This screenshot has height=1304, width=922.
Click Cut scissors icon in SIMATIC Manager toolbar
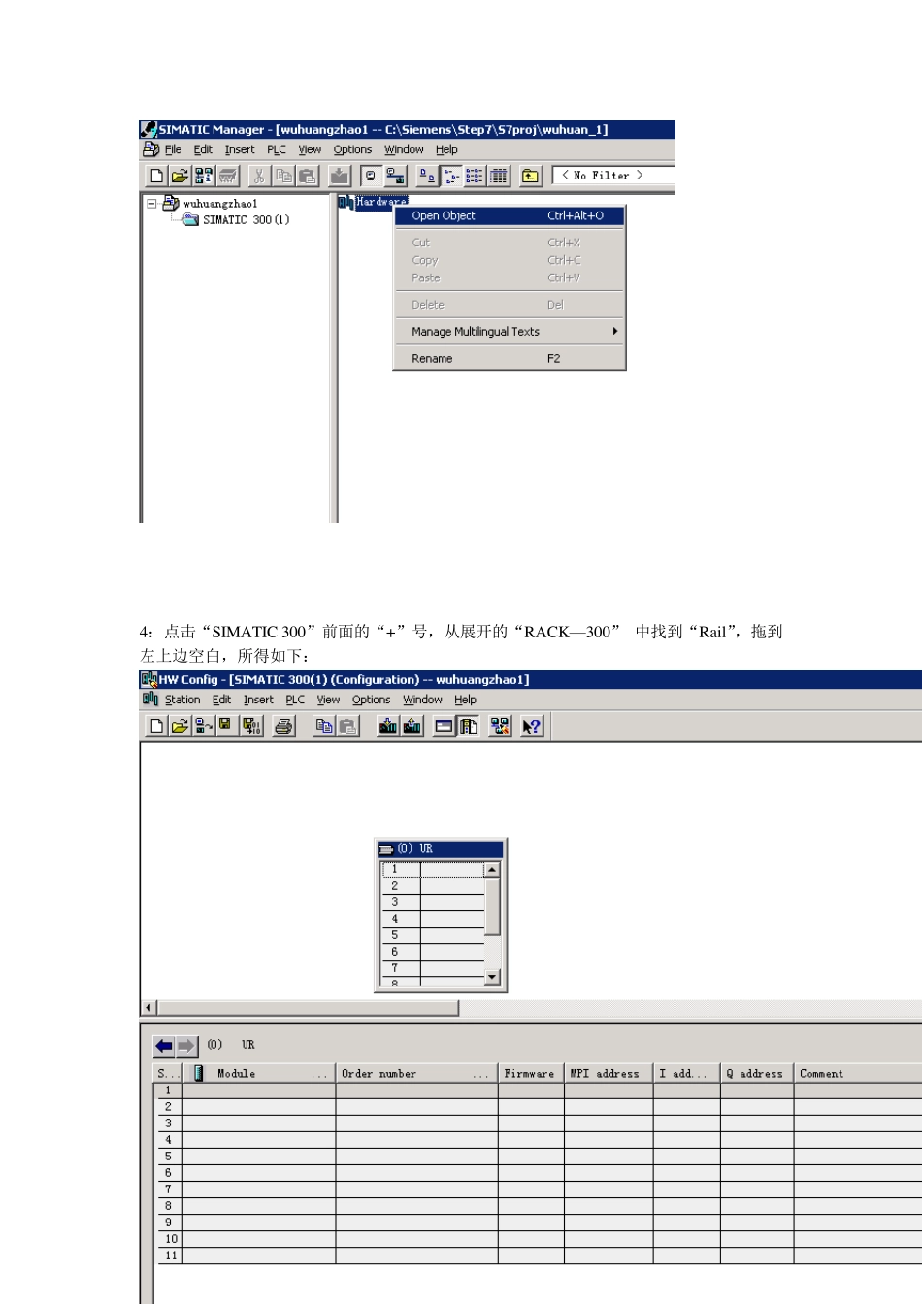pyautogui.click(x=259, y=176)
